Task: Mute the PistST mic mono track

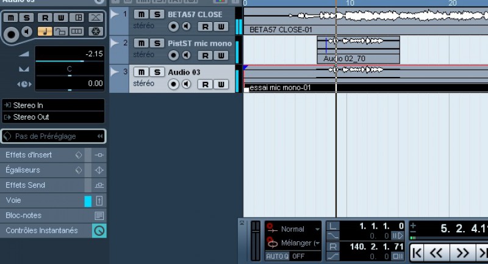Action: [x=141, y=43]
